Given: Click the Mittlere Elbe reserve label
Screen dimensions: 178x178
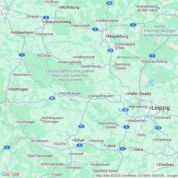Looking at the screenshot, I should click(x=129, y=57).
